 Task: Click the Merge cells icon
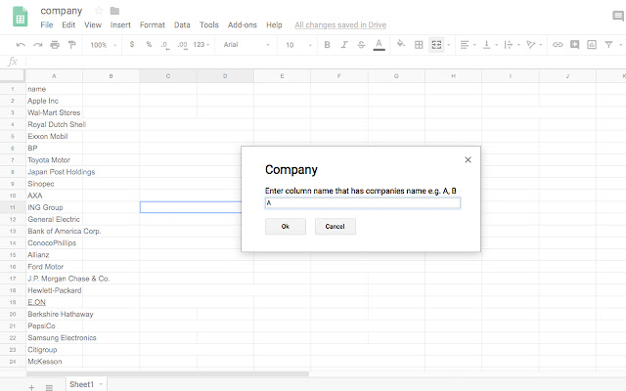[x=436, y=45]
